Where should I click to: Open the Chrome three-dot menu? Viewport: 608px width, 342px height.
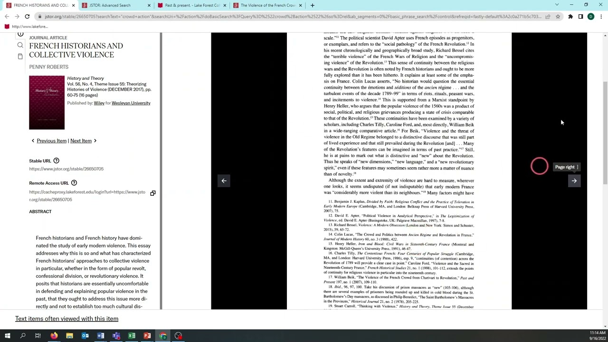point(601,17)
